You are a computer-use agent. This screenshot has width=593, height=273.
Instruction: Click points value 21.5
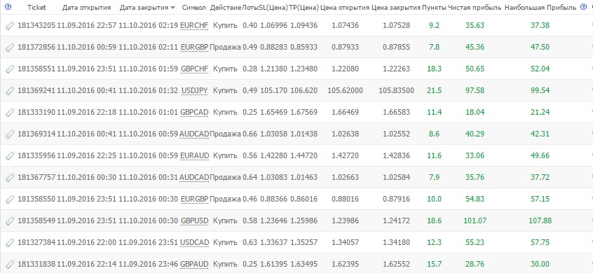(434, 90)
